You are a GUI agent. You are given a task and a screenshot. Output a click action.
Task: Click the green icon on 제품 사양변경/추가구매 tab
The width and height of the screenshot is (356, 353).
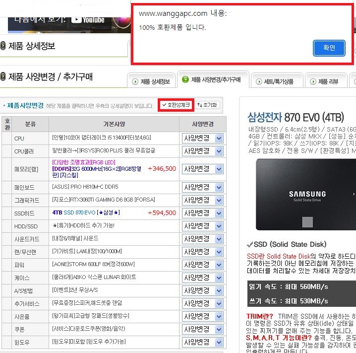(x=185, y=79)
